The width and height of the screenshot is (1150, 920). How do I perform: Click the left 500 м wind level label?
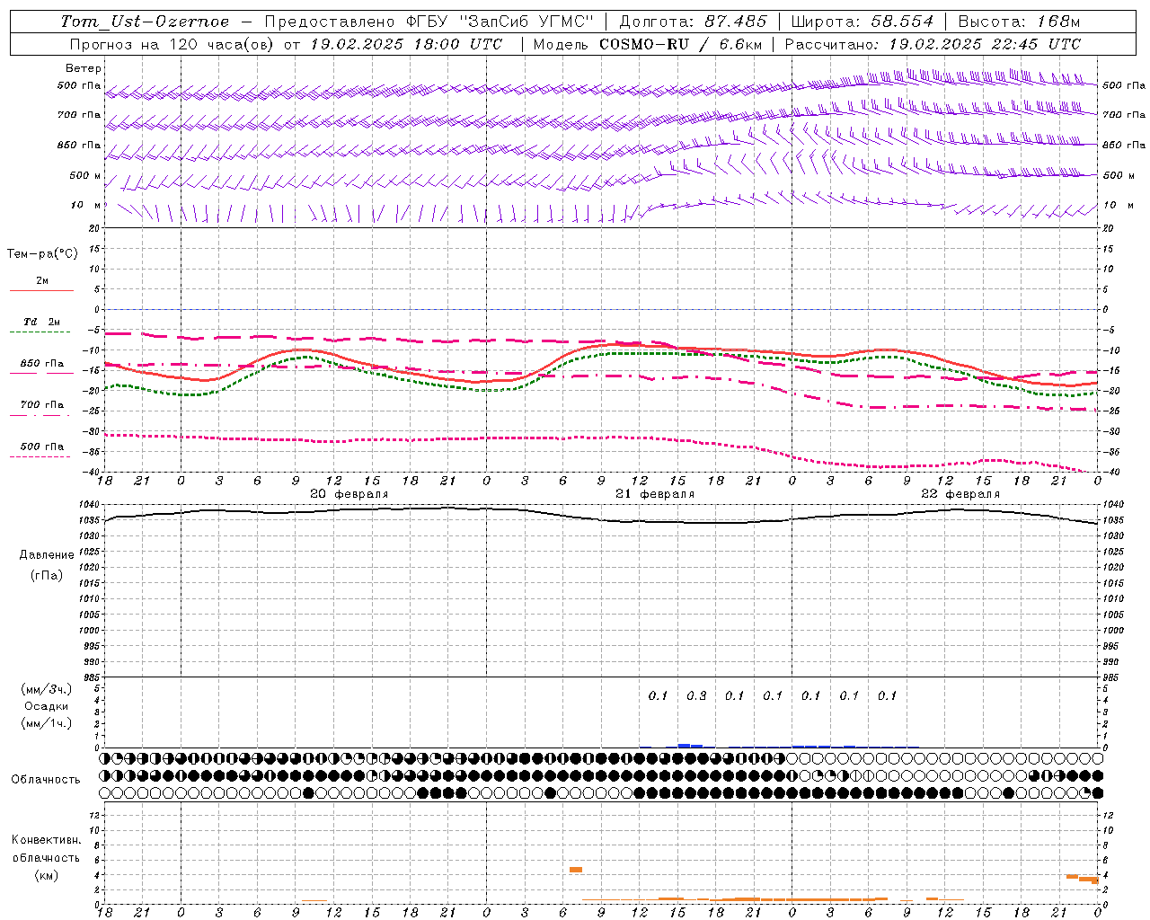(x=80, y=175)
